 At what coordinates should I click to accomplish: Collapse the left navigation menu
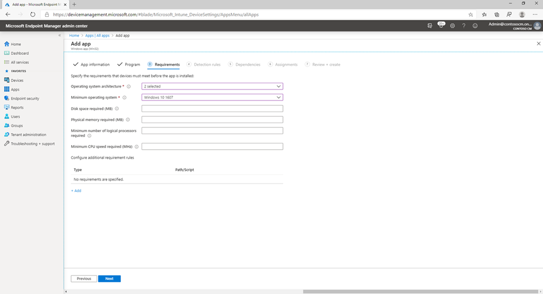click(59, 36)
